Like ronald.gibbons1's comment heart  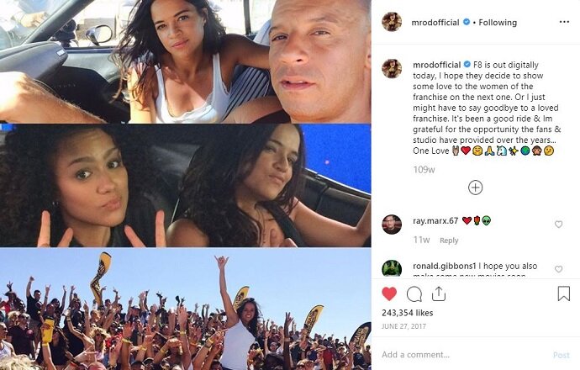[558, 269]
